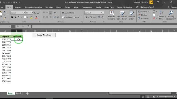Switch to Fórmulas ribbon tab

(x=49, y=7)
